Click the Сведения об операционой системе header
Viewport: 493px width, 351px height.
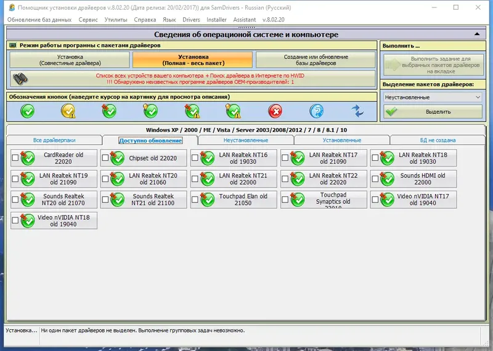point(246,34)
